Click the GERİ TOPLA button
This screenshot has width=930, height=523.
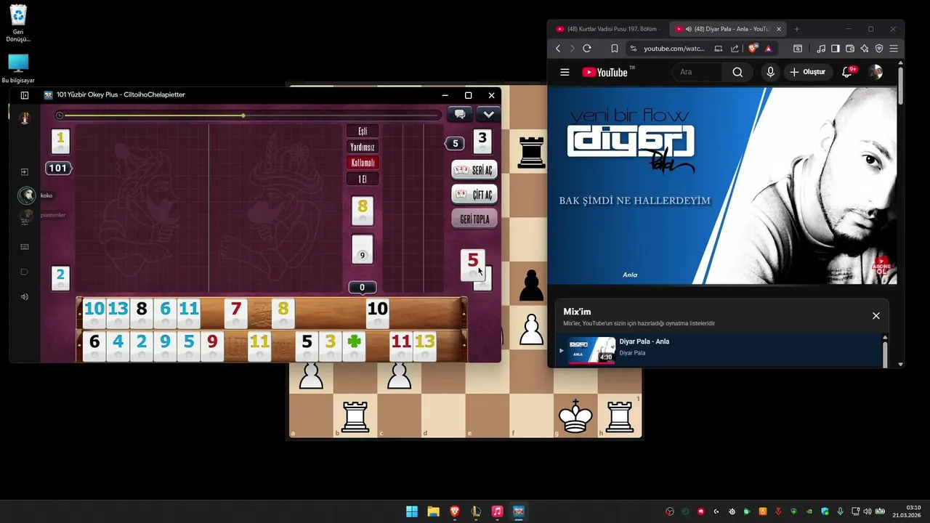(474, 219)
